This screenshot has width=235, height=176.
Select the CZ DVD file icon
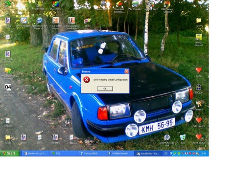[x=8, y=123]
